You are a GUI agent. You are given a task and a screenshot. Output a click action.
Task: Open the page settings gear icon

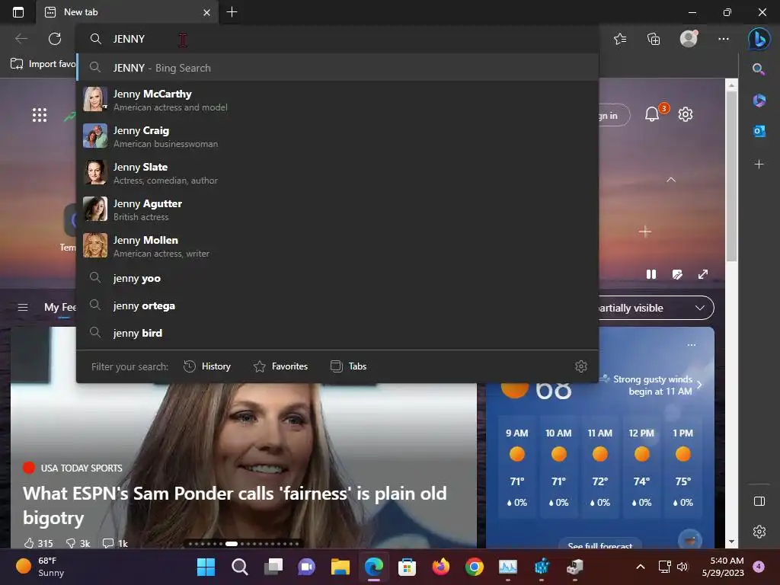click(x=686, y=114)
